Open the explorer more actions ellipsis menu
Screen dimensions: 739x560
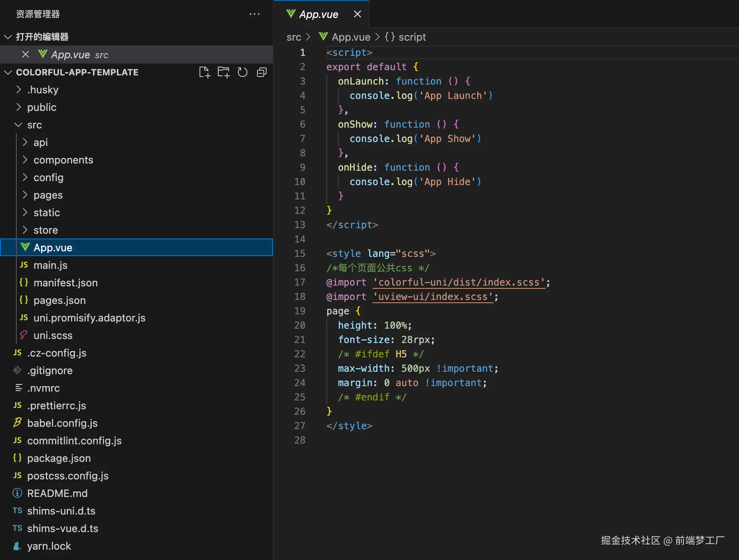click(254, 14)
